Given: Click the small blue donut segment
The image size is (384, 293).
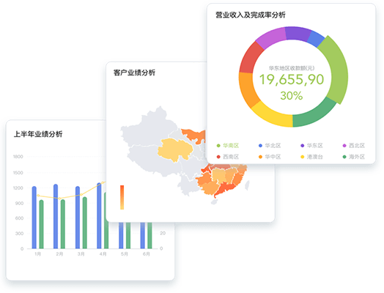Looking at the screenshot, I should [x=315, y=39].
